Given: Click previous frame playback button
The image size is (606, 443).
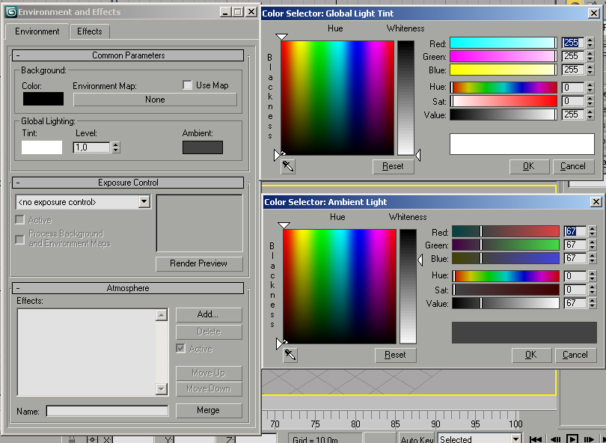Looking at the screenshot, I should point(556,439).
